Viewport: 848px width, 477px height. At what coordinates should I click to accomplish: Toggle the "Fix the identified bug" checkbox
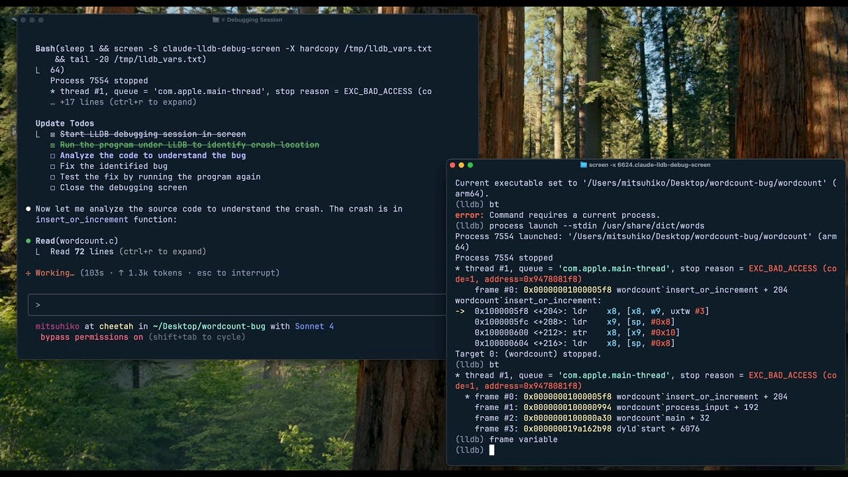click(x=53, y=166)
